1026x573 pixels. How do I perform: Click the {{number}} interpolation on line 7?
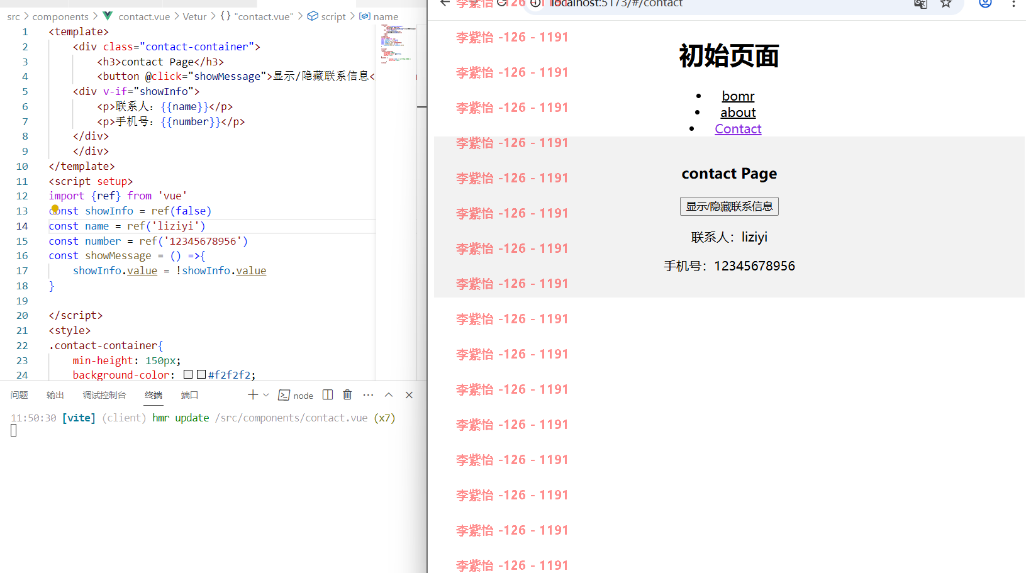click(191, 121)
